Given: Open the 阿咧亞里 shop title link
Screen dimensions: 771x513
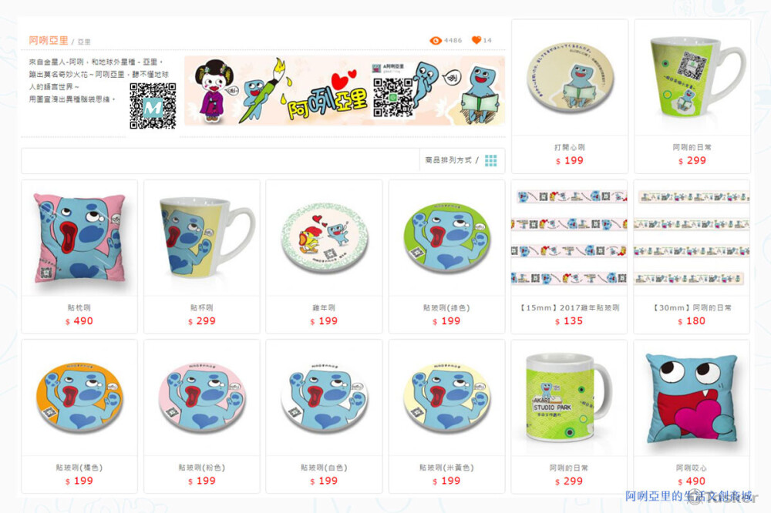Looking at the screenshot, I should pyautogui.click(x=48, y=40).
